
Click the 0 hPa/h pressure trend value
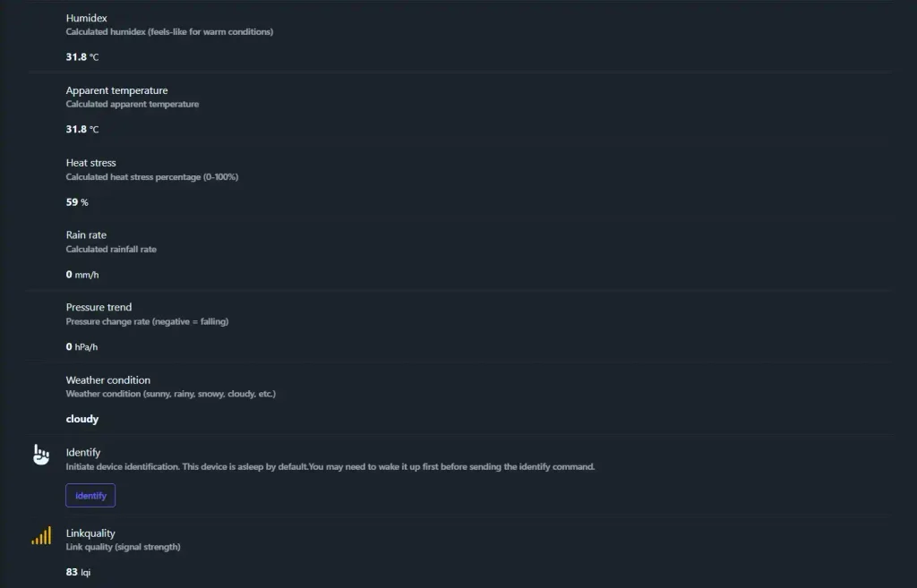(81, 346)
